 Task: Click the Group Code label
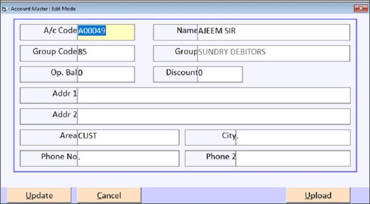click(x=55, y=51)
